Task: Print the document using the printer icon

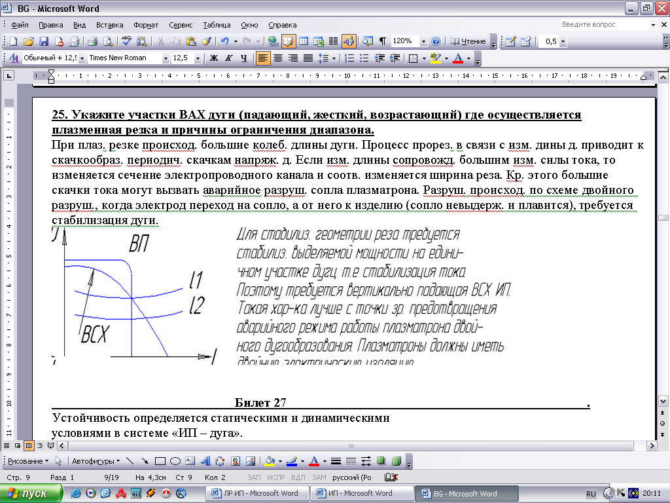Action: [92, 41]
